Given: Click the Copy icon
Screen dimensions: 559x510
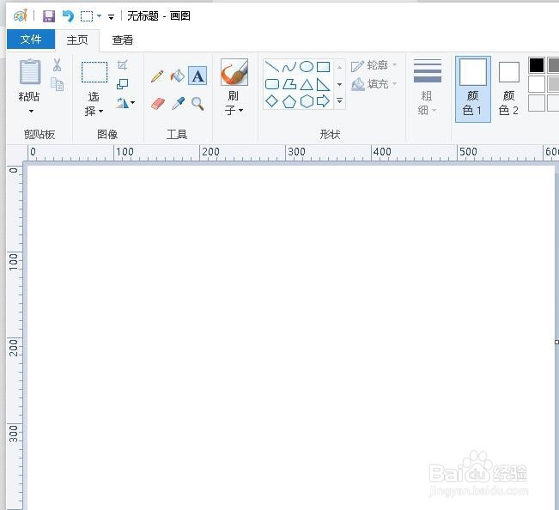Looking at the screenshot, I should click(x=58, y=84).
